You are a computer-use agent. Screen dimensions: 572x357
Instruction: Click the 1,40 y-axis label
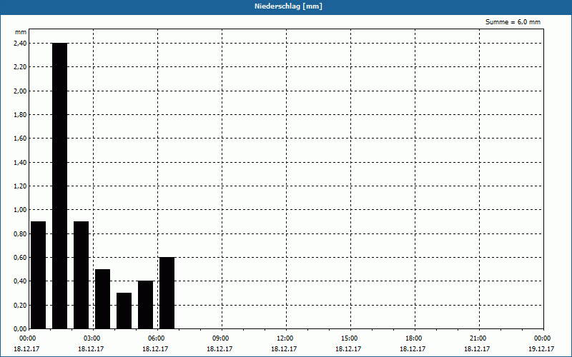pyautogui.click(x=20, y=163)
